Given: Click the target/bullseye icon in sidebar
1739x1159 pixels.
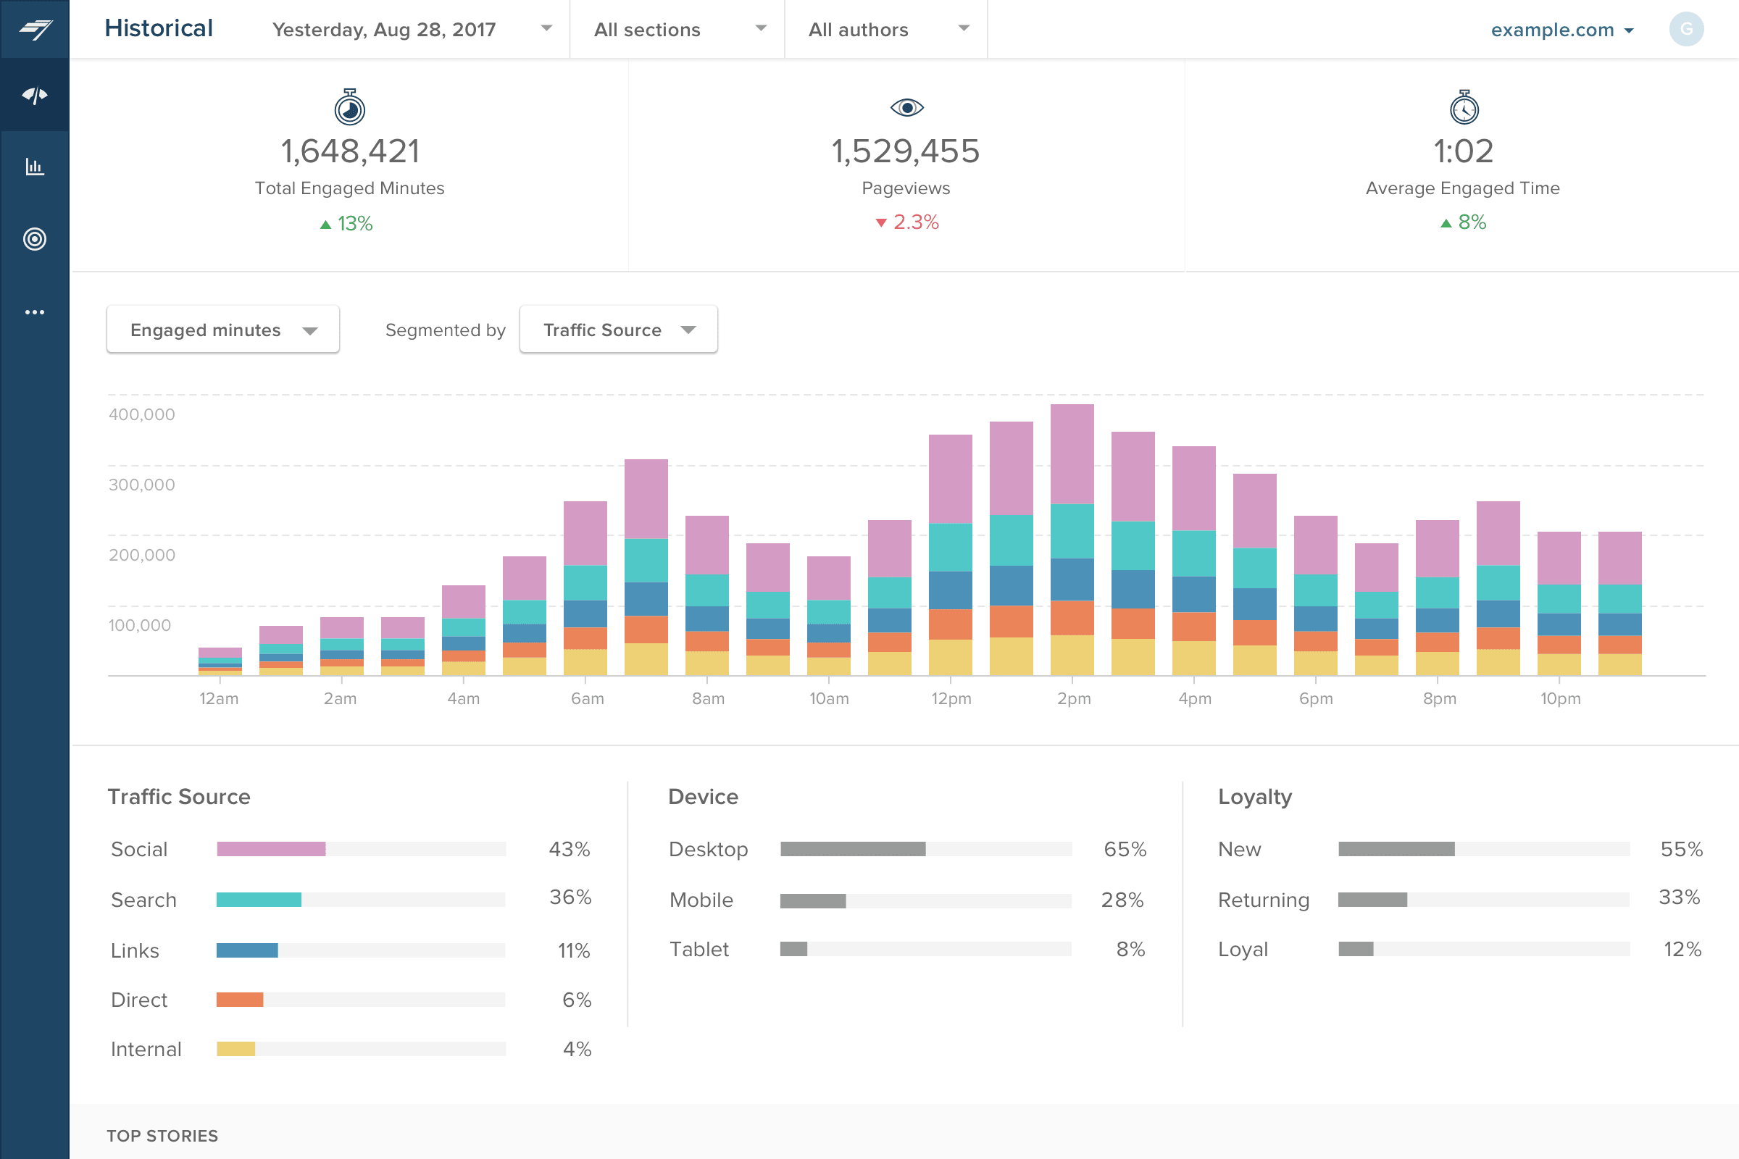Looking at the screenshot, I should [35, 239].
